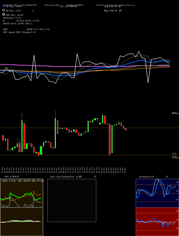Click the 'Intra Day Trading Price' panel heading
The image size is (179, 236).
(62, 177)
